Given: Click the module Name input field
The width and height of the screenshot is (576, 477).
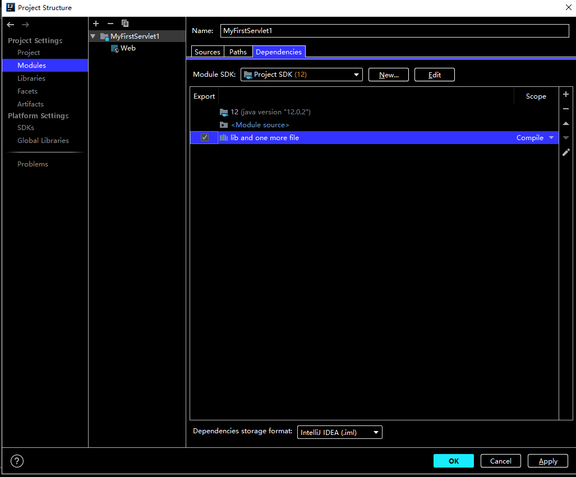Looking at the screenshot, I should [x=394, y=31].
